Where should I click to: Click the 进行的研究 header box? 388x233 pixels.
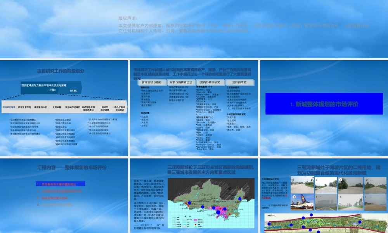point(239,82)
